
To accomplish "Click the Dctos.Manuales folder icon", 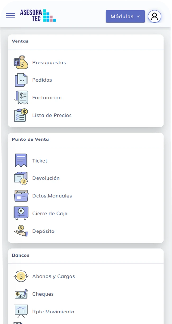I will point(21,196).
